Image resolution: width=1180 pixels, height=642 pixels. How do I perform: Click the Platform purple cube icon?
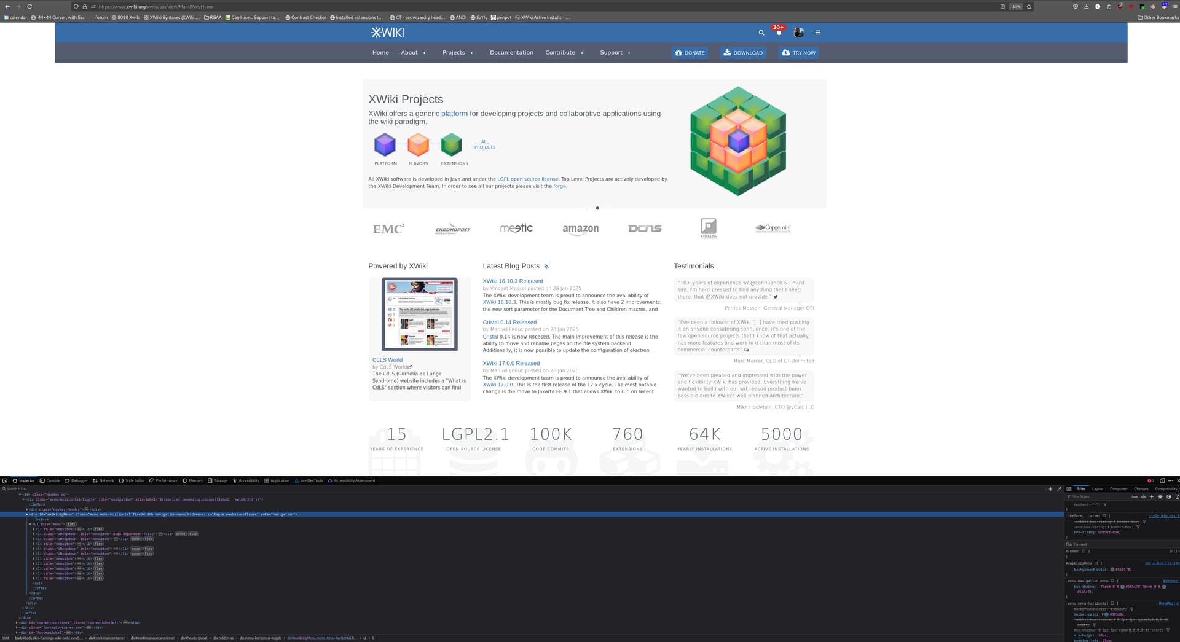pyautogui.click(x=385, y=145)
